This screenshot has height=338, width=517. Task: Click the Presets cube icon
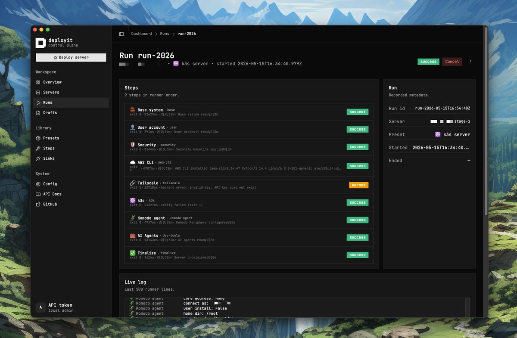[38, 138]
